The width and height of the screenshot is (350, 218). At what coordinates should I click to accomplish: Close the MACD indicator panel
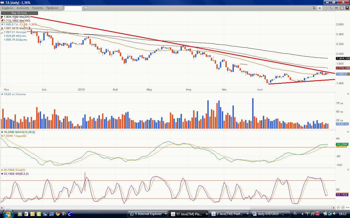pyautogui.click(x=348, y=132)
